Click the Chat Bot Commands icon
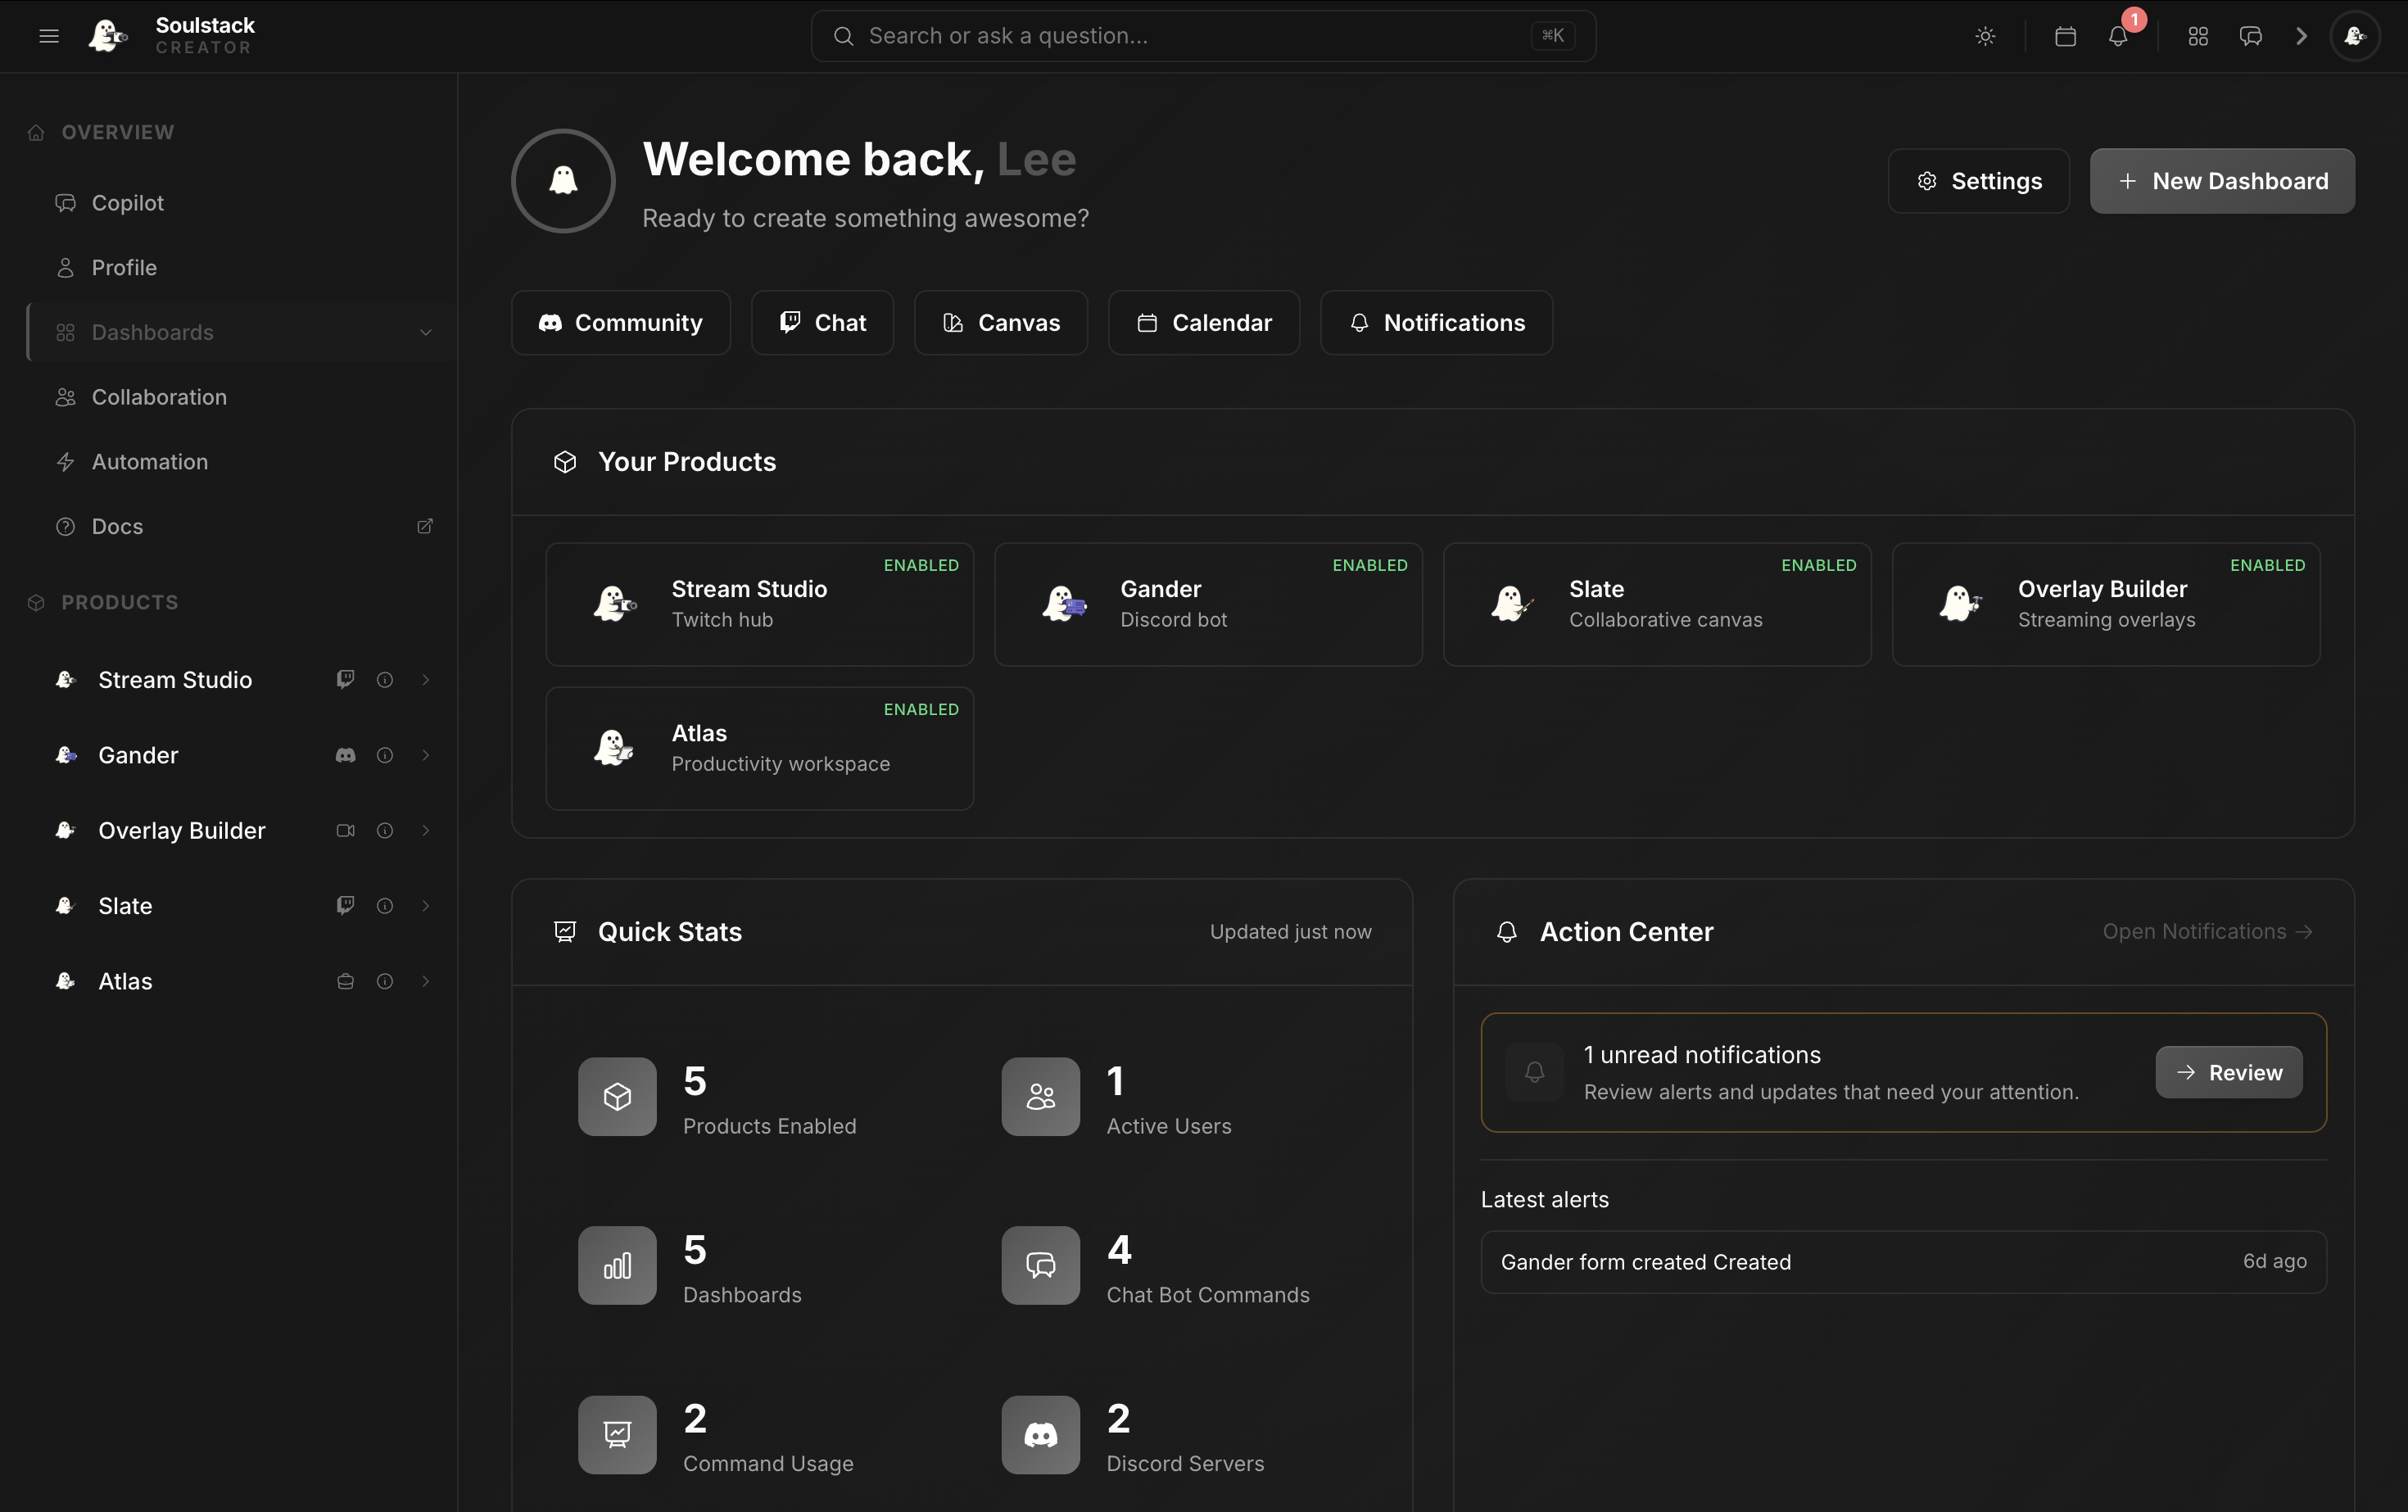Viewport: 2408px width, 1512px height. click(x=1040, y=1266)
